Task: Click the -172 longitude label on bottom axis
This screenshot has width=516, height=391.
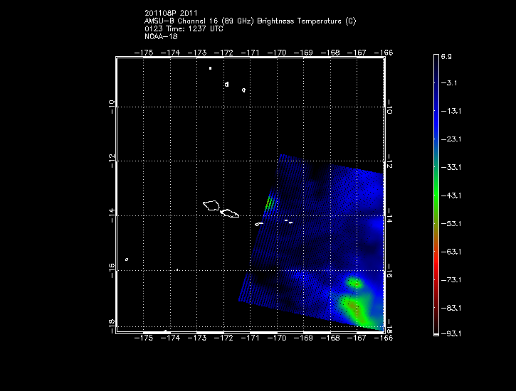Action: (x=224, y=338)
